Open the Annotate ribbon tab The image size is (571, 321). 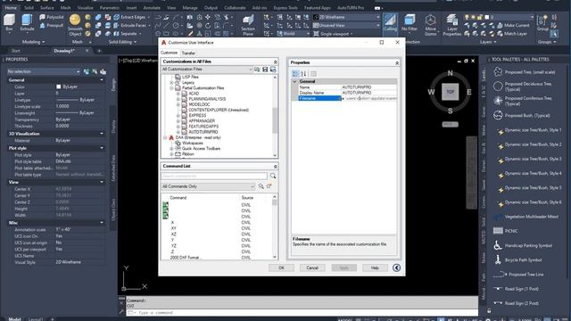(152, 8)
